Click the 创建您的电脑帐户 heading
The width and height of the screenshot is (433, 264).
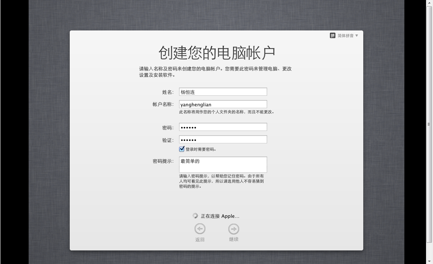click(x=217, y=53)
